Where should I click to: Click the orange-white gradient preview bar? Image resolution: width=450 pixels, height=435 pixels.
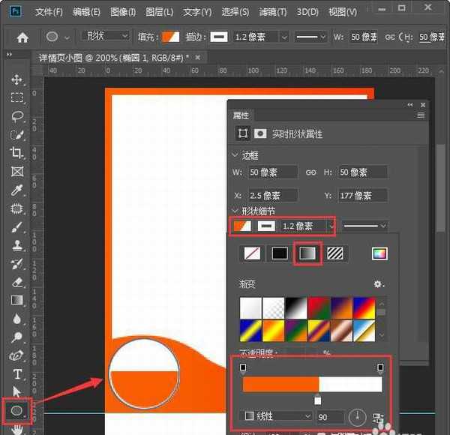(x=312, y=384)
